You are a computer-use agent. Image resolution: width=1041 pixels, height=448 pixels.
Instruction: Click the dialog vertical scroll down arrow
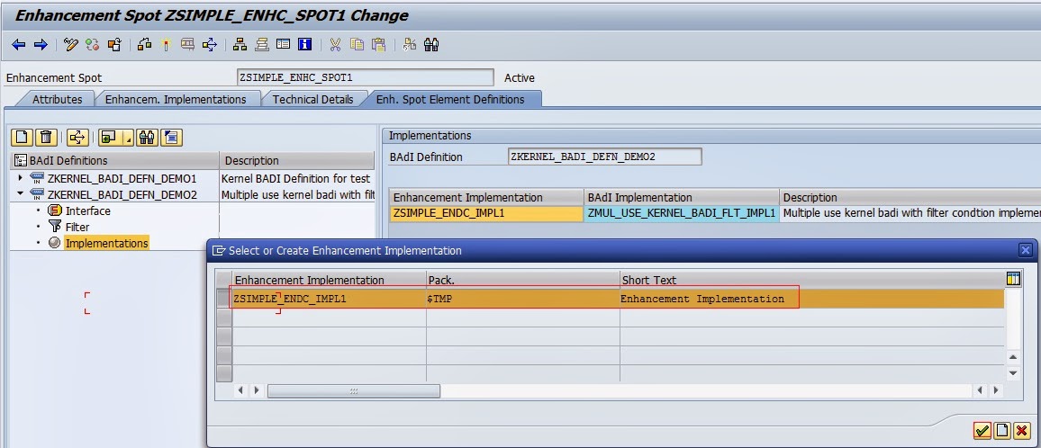point(1013,373)
